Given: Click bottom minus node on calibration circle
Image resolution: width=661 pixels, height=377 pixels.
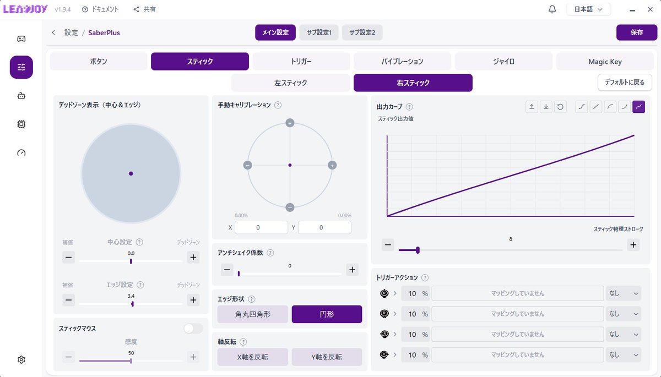Looking at the screenshot, I should click(290, 207).
